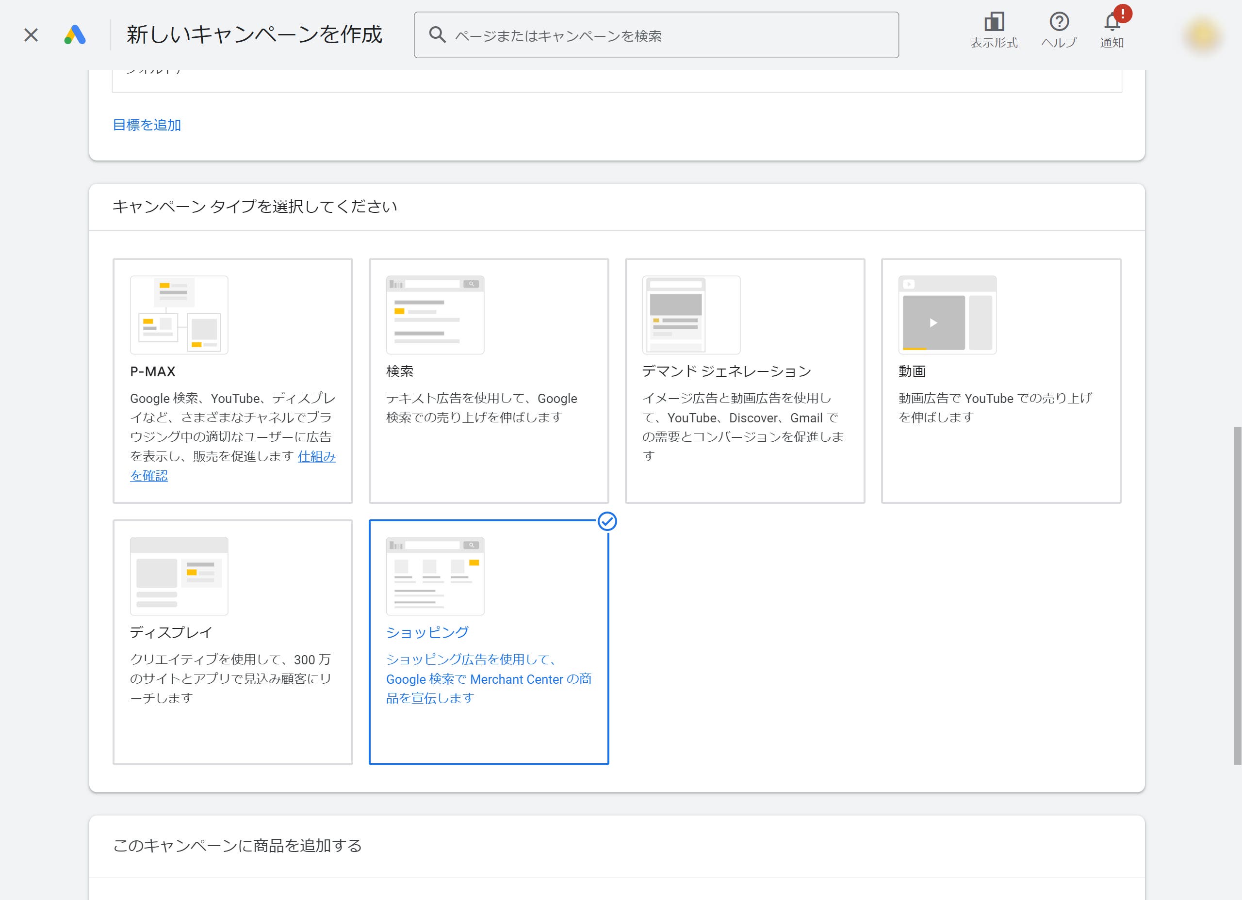Select the ディスプレイ campaign type card
This screenshot has height=900, width=1242.
[x=233, y=642]
